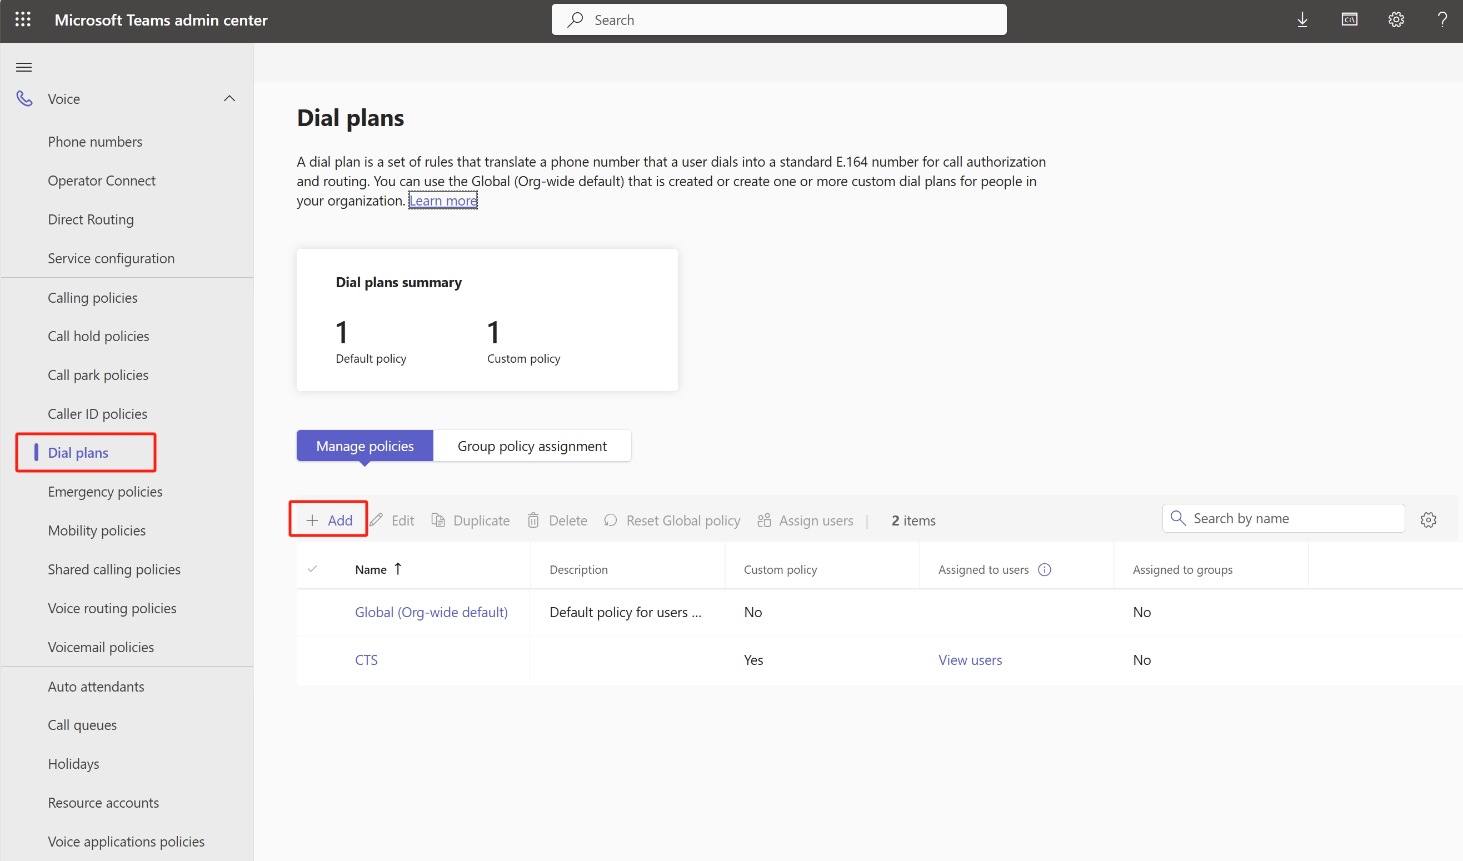This screenshot has height=861, width=1463.
Task: Open Voice applications policies in sidebar
Action: point(126,842)
